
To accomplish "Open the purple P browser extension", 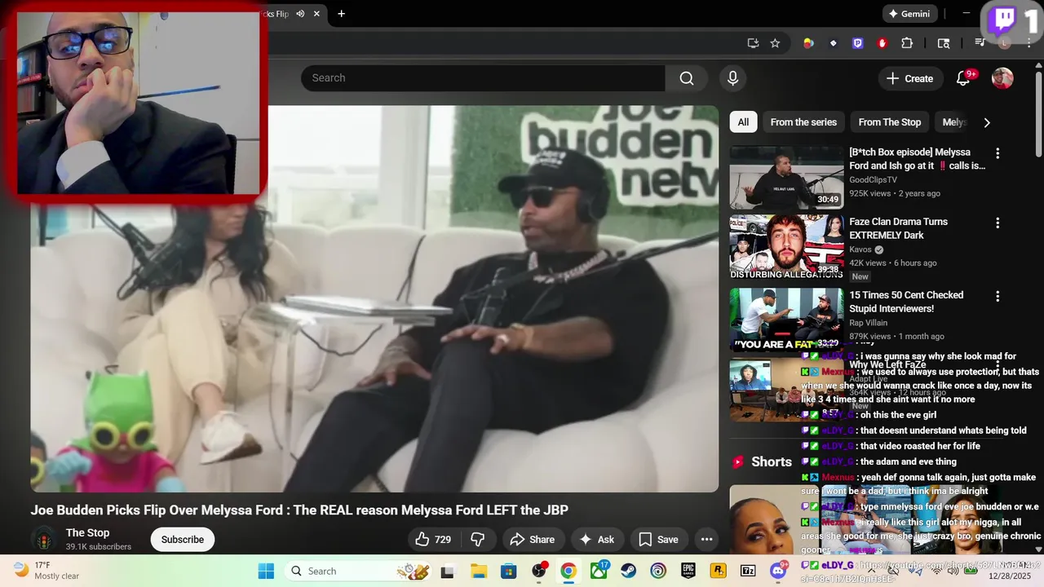I will [857, 43].
